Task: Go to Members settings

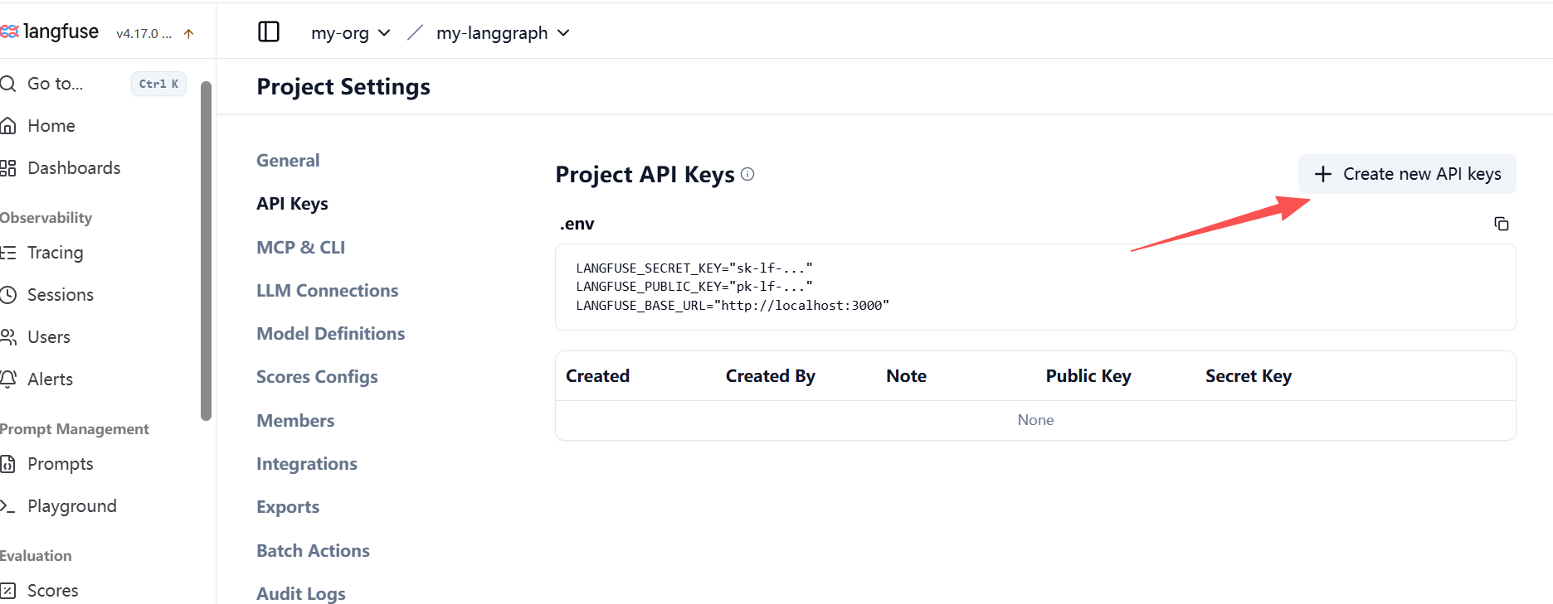Action: (x=295, y=421)
